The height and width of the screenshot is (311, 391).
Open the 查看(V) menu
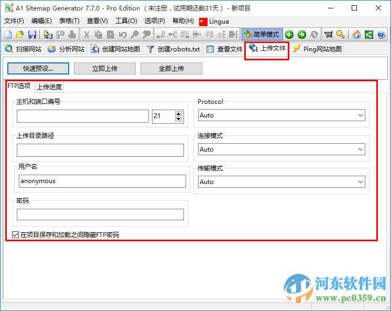pos(97,21)
